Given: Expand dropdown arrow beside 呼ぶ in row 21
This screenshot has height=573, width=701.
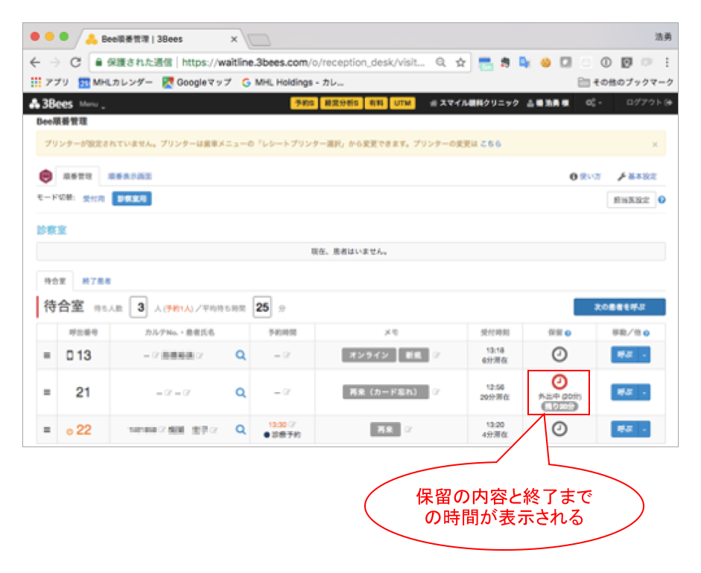Looking at the screenshot, I should pos(644,392).
